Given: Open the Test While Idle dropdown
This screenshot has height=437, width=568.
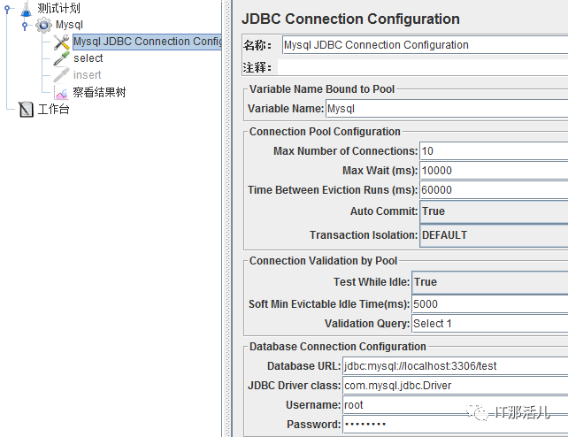Looking at the screenshot, I should click(490, 282).
